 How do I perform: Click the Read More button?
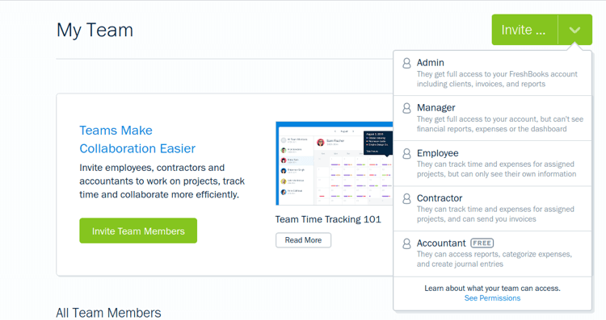[x=303, y=240]
